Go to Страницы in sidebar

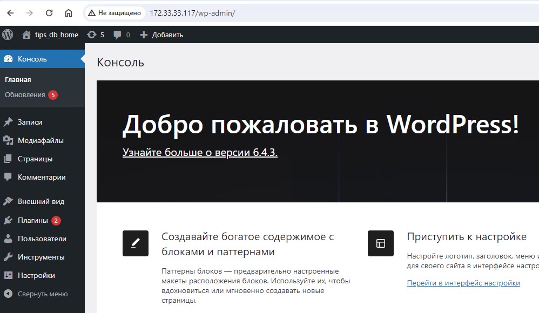point(35,159)
